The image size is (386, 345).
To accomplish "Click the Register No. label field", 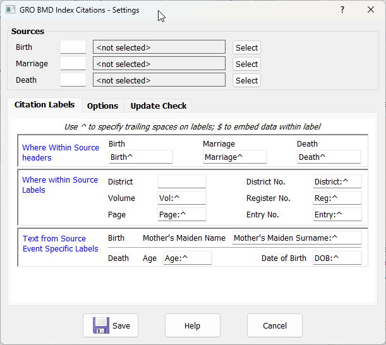I will click(x=337, y=198).
